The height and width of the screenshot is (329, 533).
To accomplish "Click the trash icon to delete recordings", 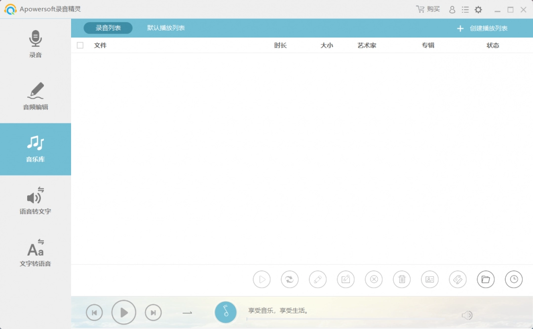I will point(402,279).
